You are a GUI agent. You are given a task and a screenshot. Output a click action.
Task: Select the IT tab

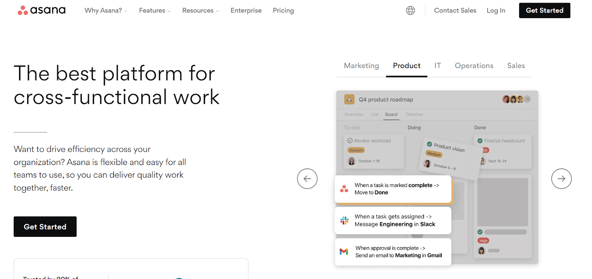(438, 65)
